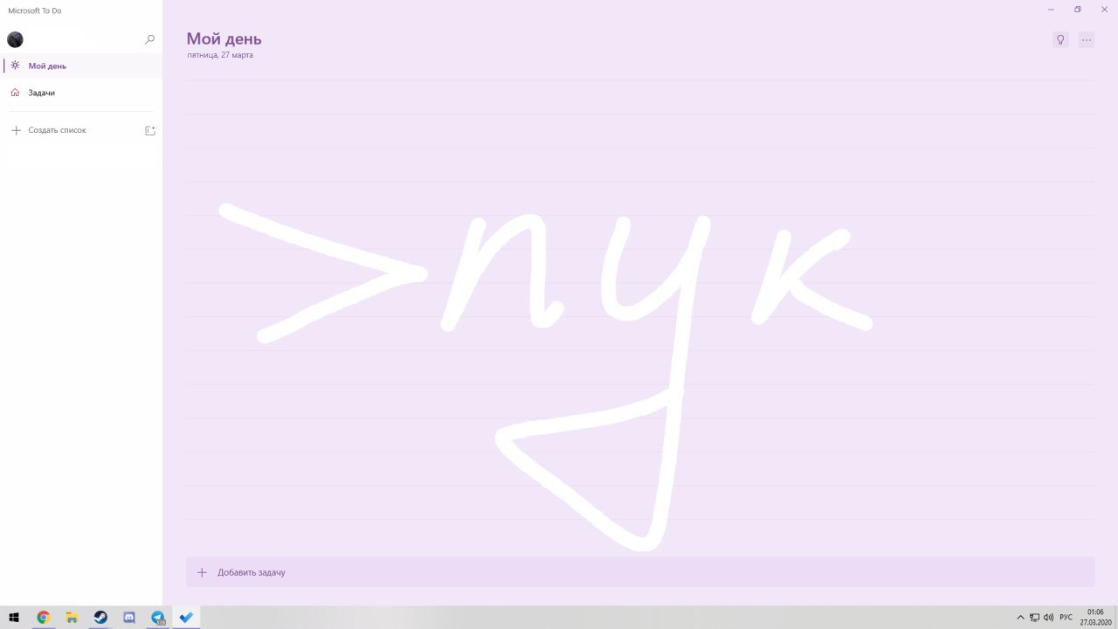Close the Microsoft To Do window
This screenshot has height=629, width=1118.
[x=1104, y=10]
